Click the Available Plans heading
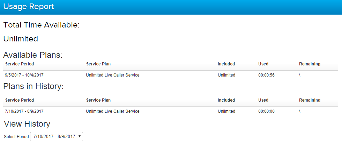The width and height of the screenshot is (342, 159). point(33,55)
